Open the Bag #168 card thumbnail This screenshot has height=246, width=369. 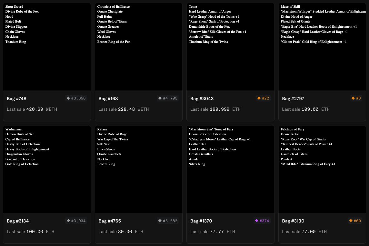pos(139,47)
